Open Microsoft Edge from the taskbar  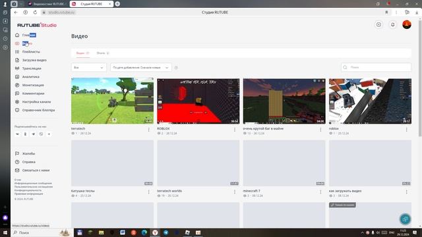[144, 232]
